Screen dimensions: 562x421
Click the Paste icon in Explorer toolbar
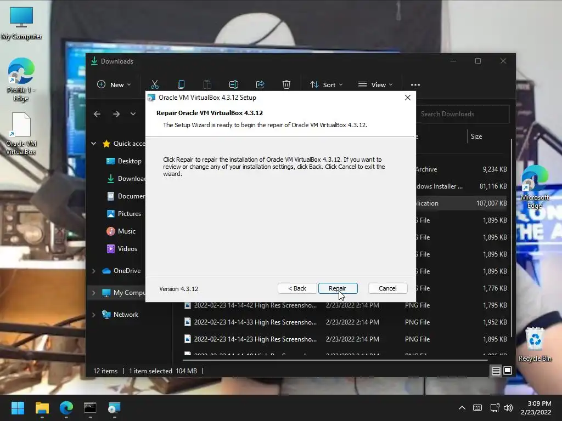coord(207,84)
